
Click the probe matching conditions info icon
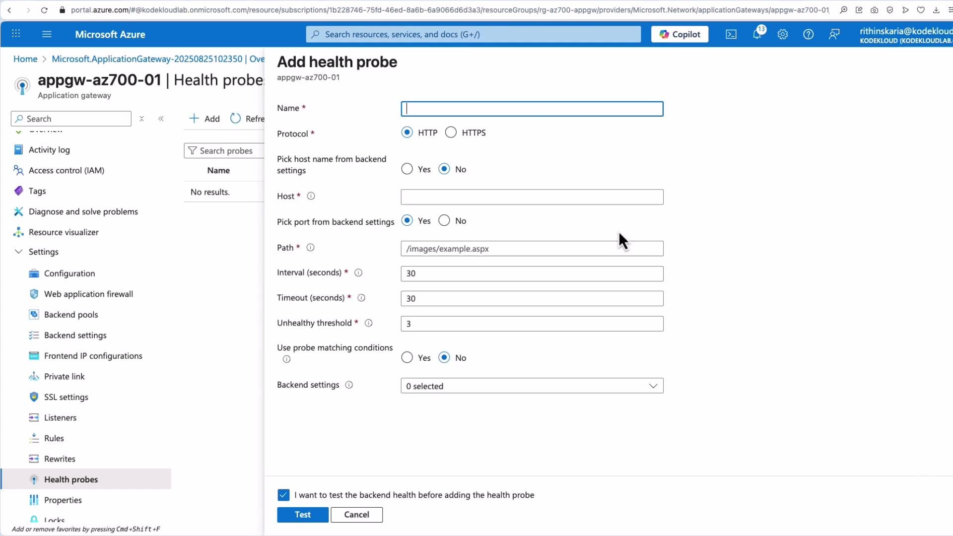pos(286,359)
